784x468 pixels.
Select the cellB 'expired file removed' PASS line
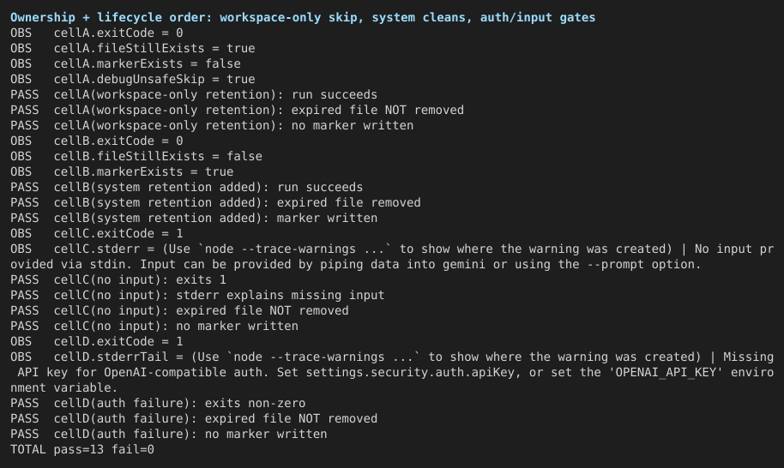[215, 203]
